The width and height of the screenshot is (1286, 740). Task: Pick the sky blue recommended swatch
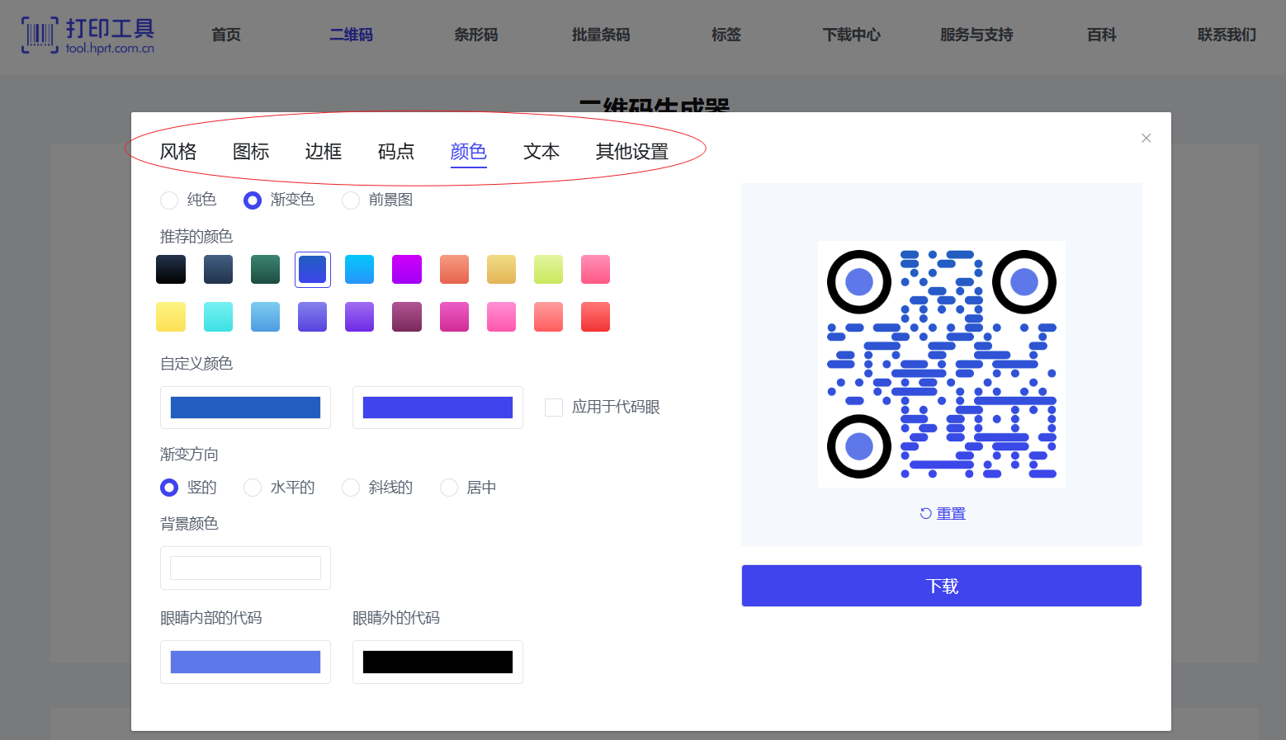point(360,270)
